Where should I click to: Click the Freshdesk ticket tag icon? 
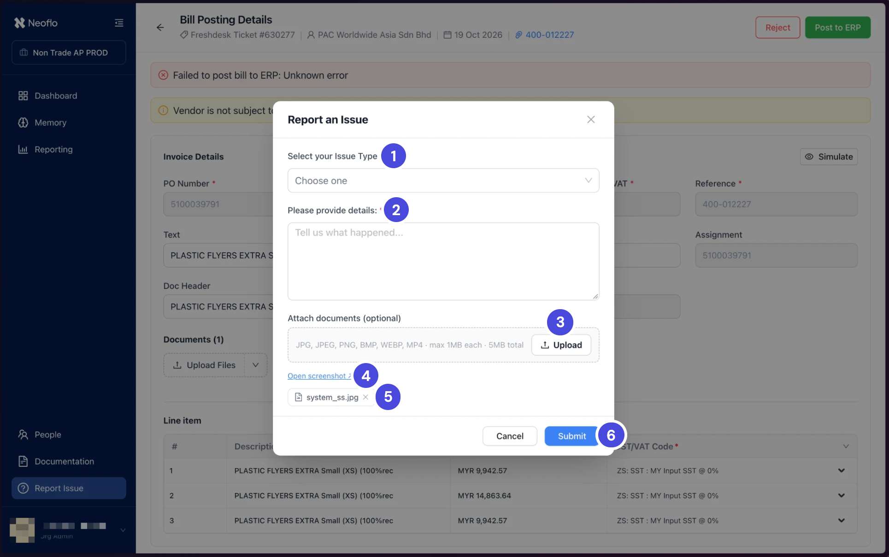(x=184, y=35)
